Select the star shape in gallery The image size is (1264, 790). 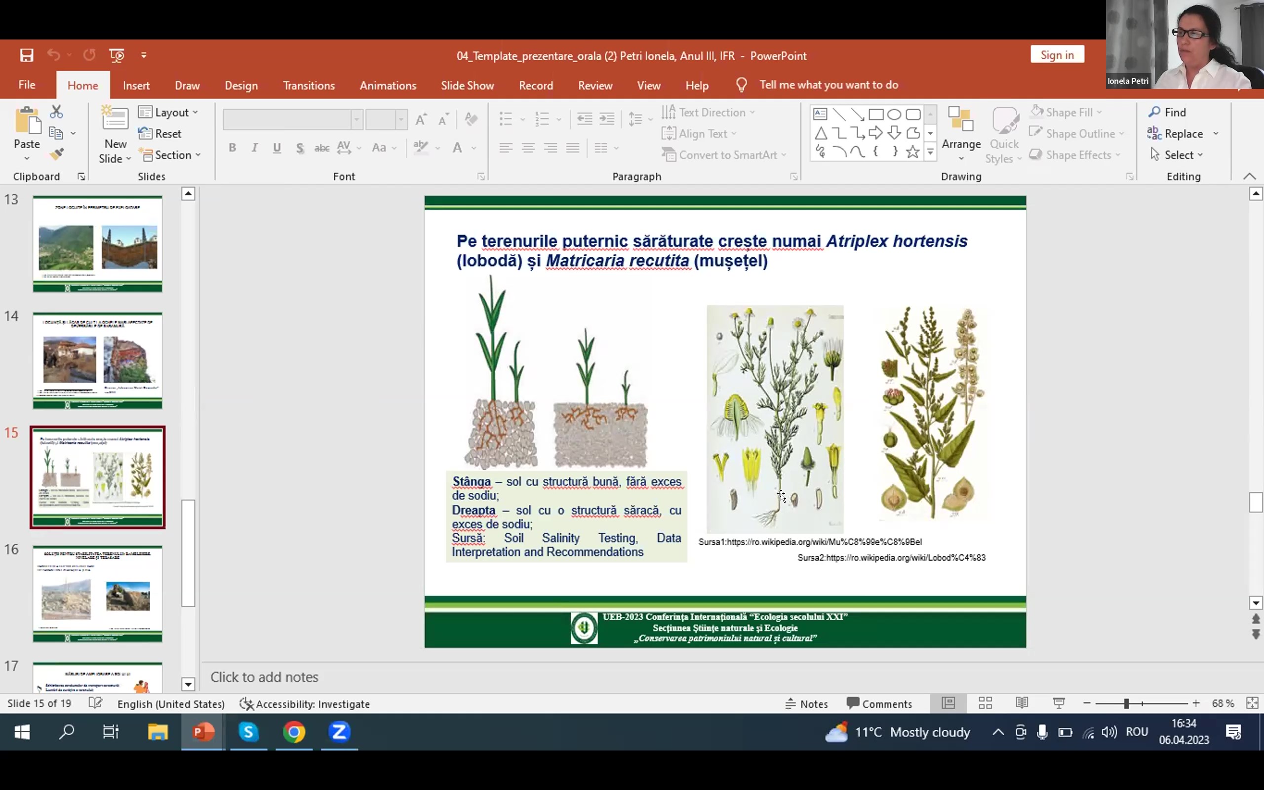coord(912,152)
